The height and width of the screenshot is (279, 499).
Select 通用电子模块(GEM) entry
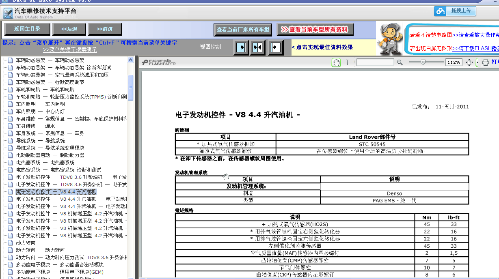point(60,272)
